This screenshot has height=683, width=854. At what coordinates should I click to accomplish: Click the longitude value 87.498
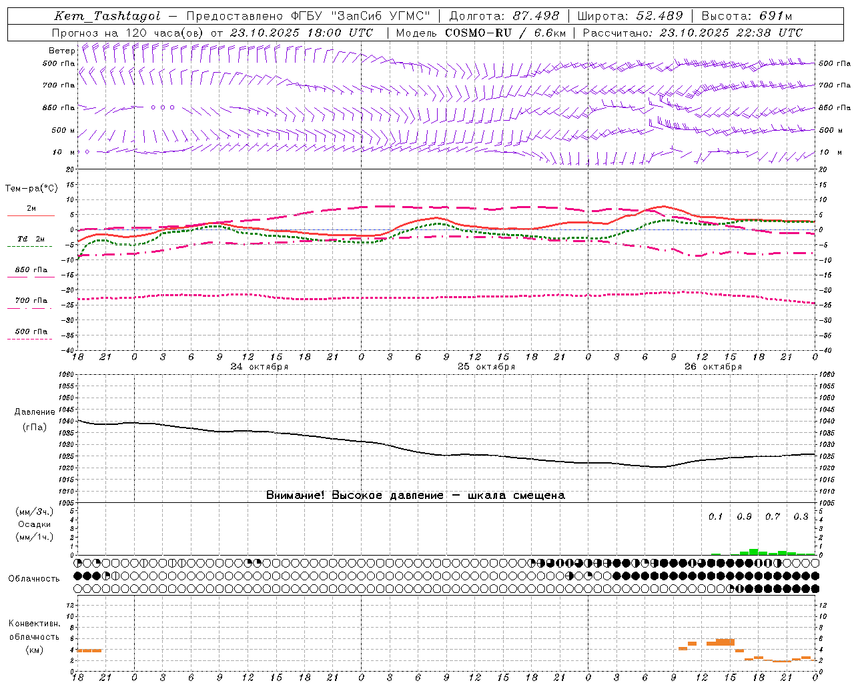coord(536,16)
